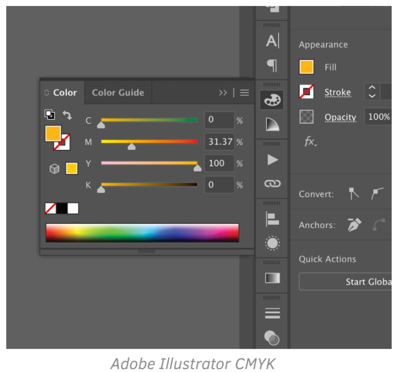The width and height of the screenshot is (400, 372).
Task: Click the Black (K) slider track
Action: tap(149, 185)
